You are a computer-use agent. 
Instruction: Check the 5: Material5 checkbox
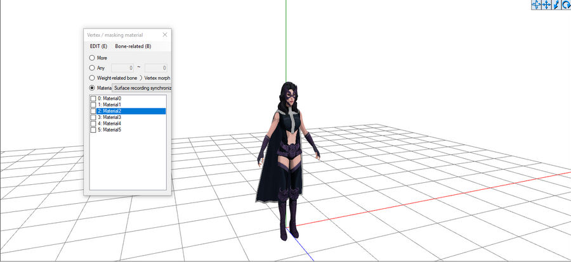(93, 130)
